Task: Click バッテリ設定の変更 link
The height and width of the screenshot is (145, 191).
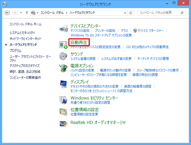Action: pos(82,70)
